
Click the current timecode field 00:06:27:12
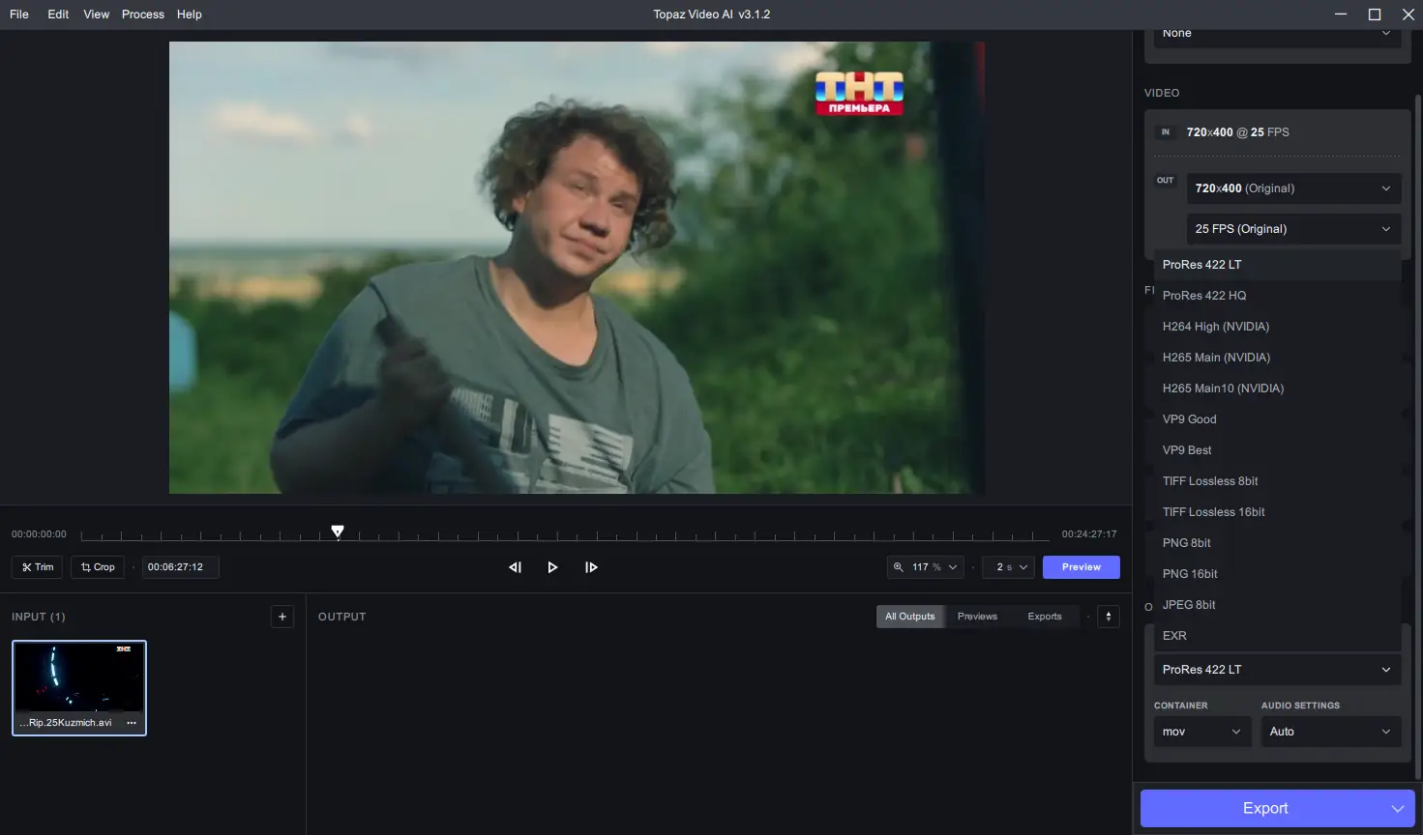pos(181,567)
